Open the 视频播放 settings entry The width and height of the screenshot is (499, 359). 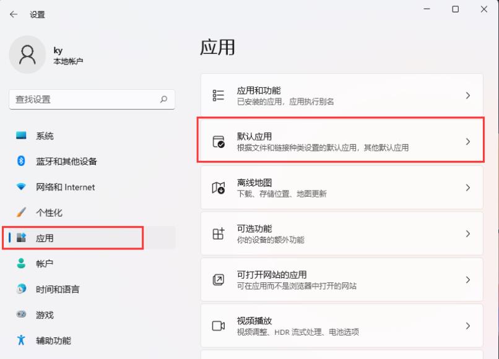point(341,325)
